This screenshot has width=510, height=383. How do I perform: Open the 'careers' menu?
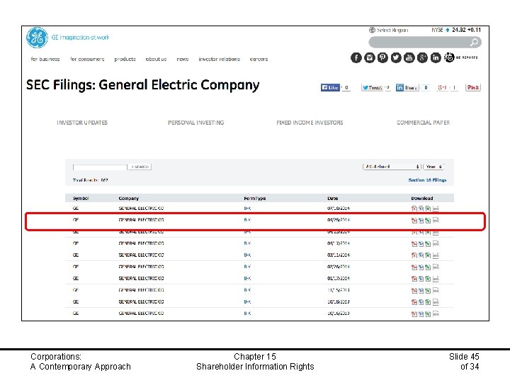pyautogui.click(x=259, y=60)
